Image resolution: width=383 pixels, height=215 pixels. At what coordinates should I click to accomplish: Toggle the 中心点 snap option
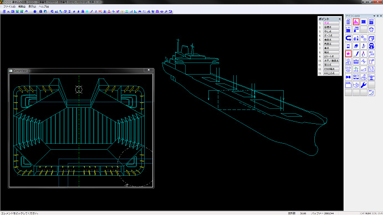click(331, 32)
